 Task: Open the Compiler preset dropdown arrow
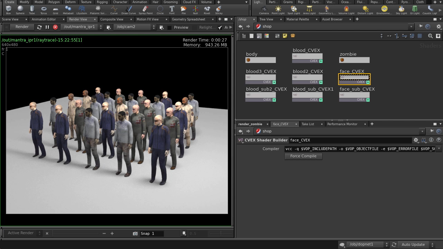(439, 149)
